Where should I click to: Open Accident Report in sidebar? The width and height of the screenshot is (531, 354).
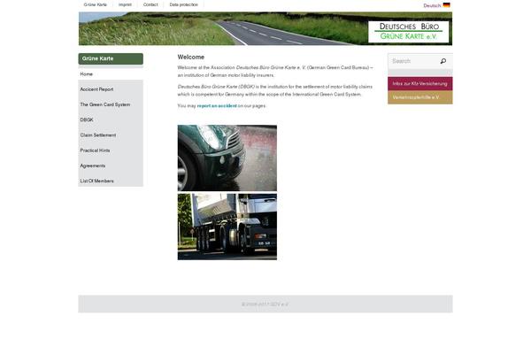pyautogui.click(x=96, y=89)
